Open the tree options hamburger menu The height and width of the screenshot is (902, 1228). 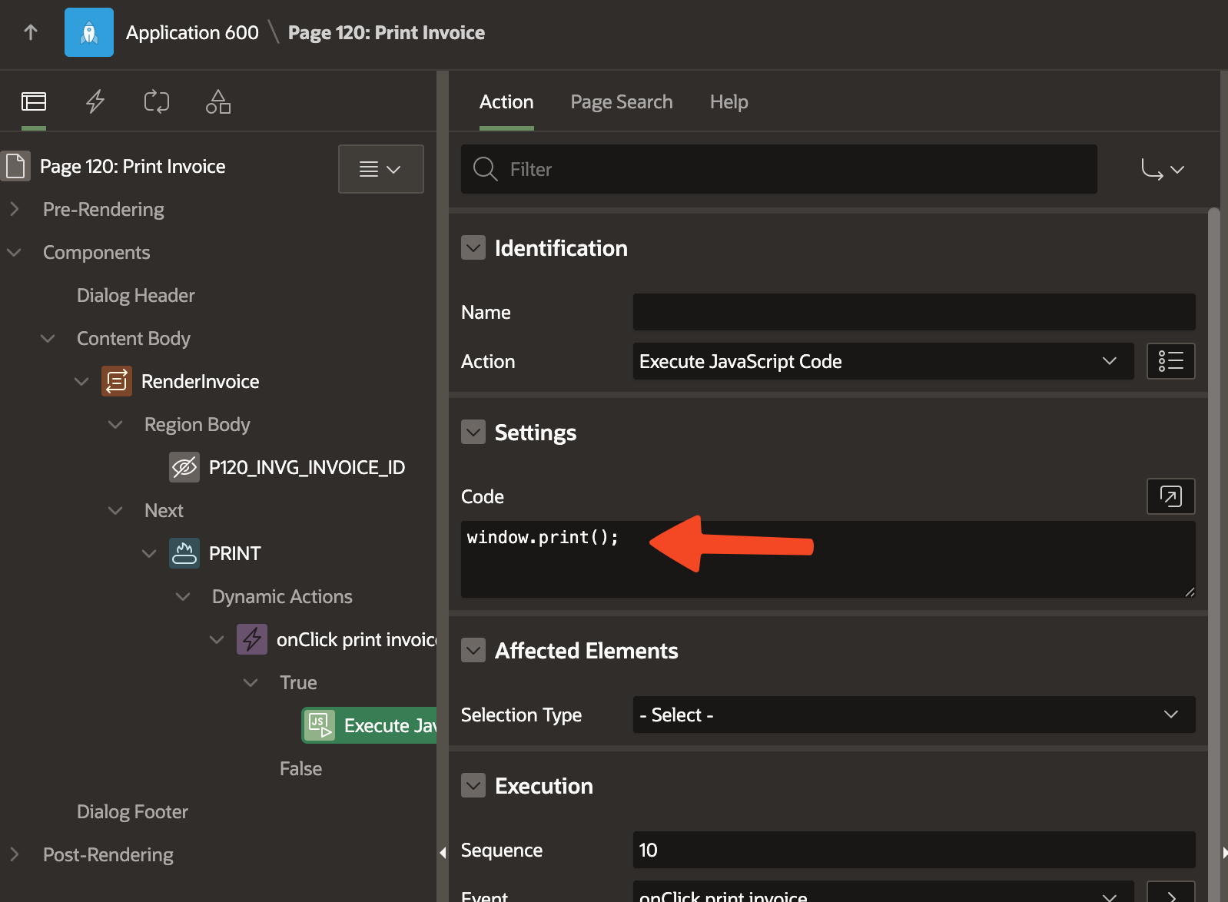[x=381, y=169]
